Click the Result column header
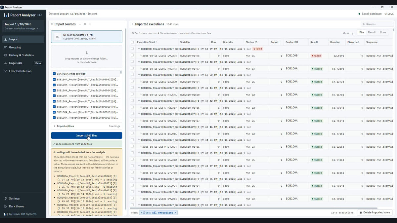The height and width of the screenshot is (223, 397). 318,42
